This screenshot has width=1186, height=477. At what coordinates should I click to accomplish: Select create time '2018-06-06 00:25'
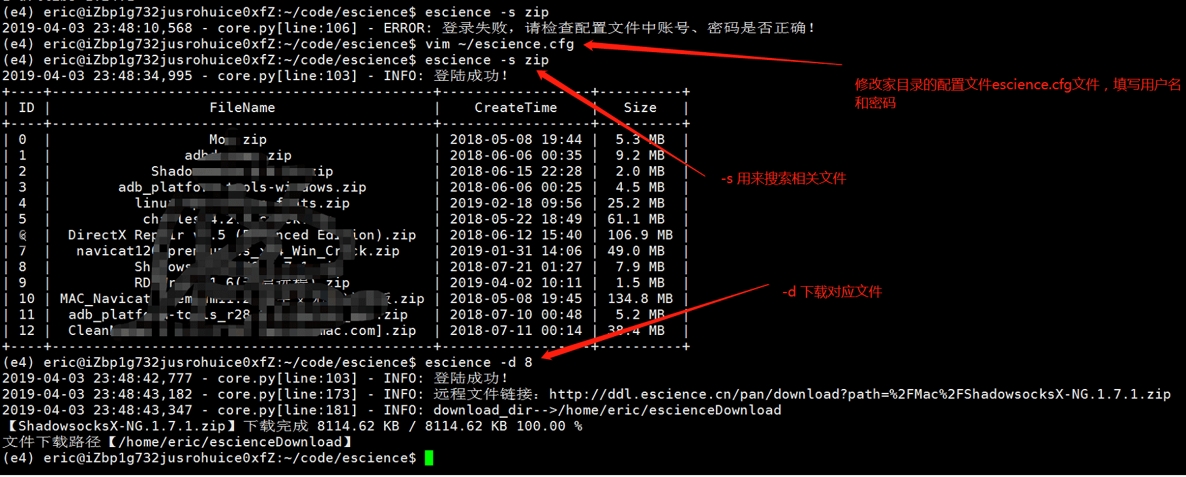516,187
